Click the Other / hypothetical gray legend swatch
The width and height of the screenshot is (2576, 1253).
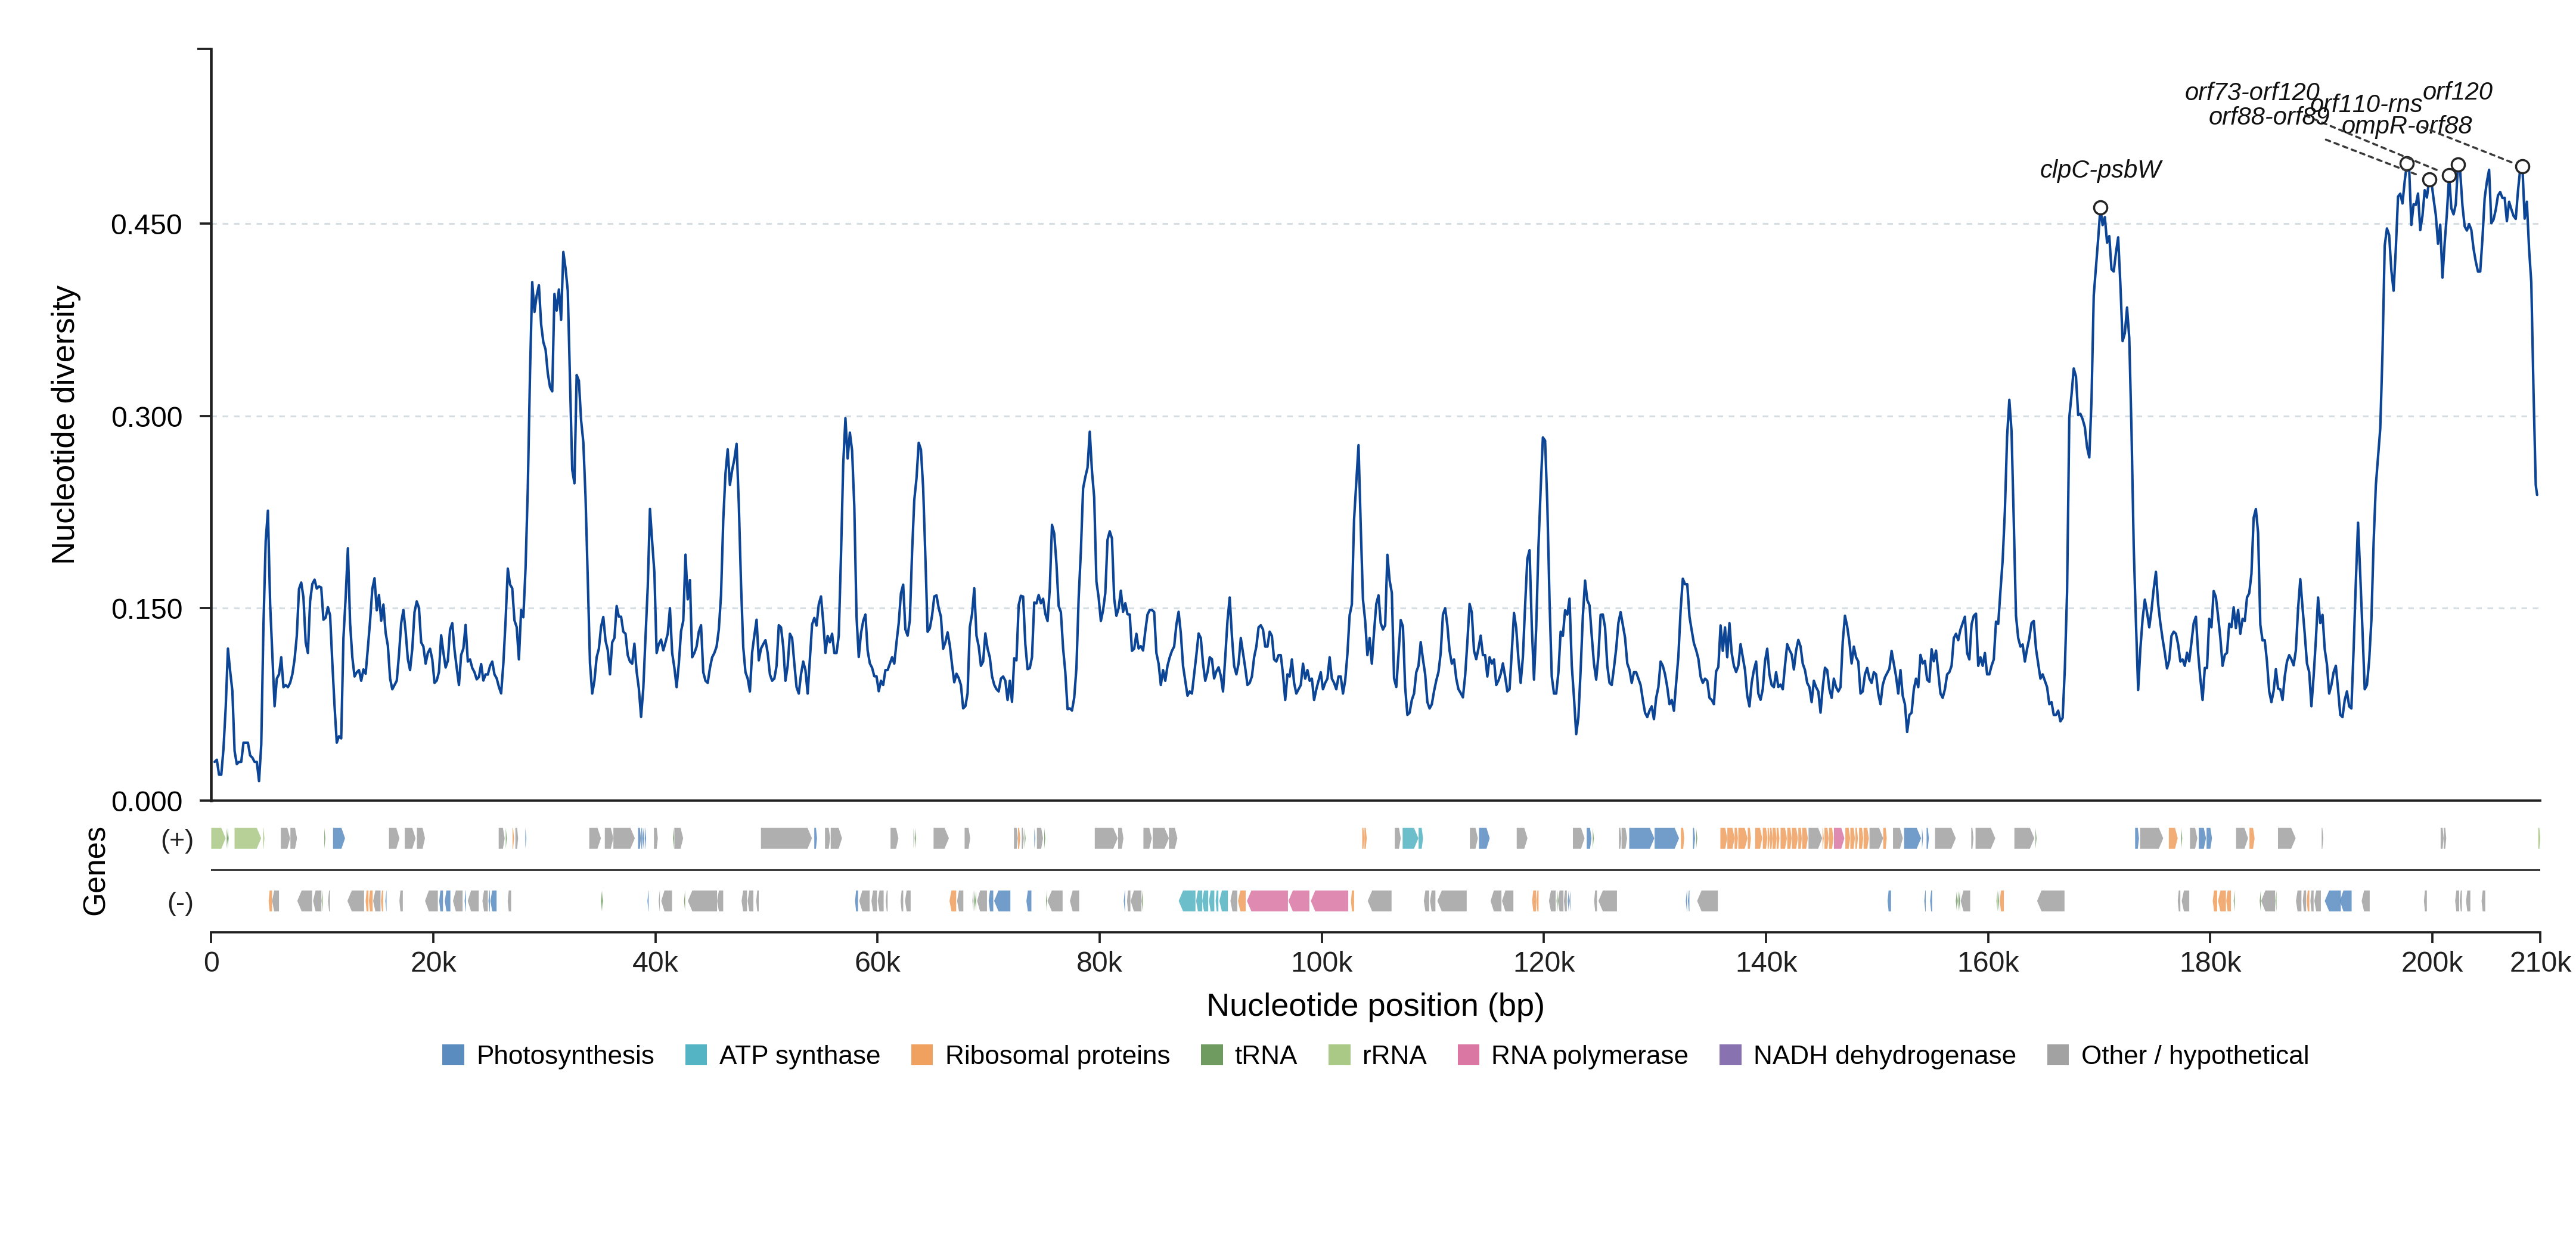coord(2058,1055)
